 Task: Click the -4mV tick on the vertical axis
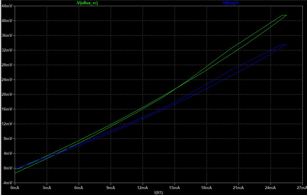point(7,183)
